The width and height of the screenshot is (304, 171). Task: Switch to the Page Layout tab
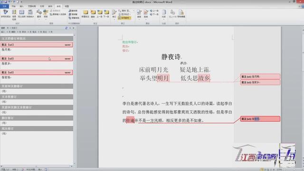pos(32,6)
